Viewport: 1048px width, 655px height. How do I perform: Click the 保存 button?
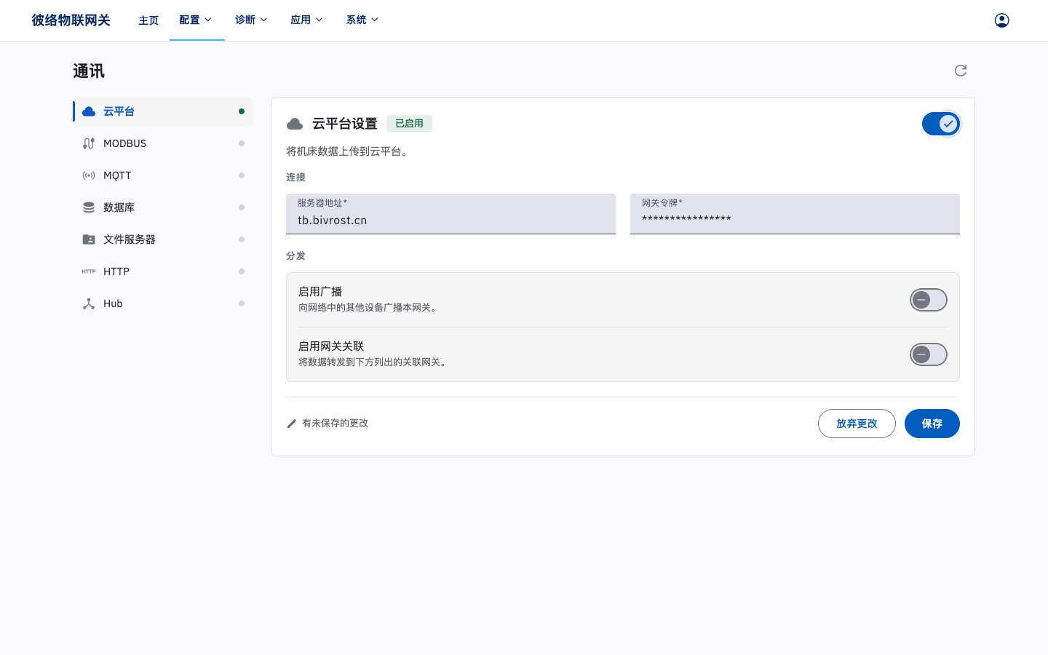pos(932,424)
